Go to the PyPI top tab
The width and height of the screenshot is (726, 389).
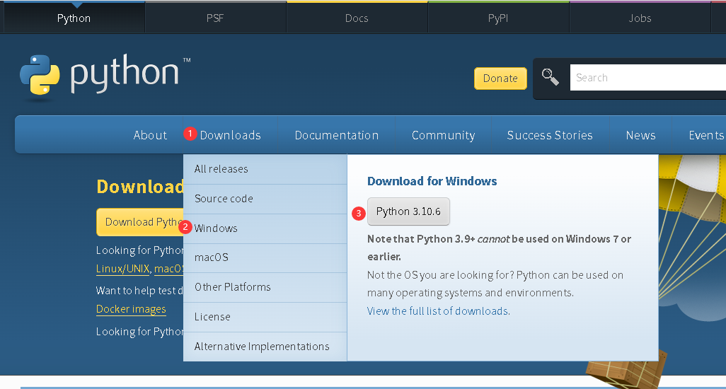[x=497, y=18]
